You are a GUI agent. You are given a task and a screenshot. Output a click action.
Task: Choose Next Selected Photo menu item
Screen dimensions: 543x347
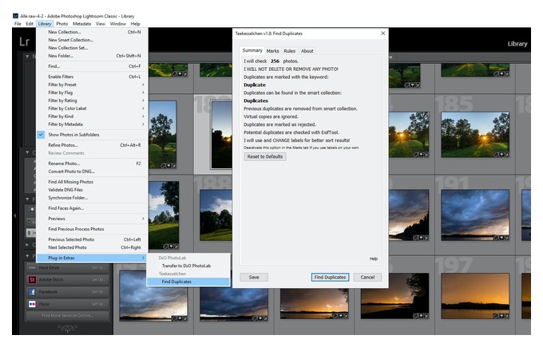click(x=92, y=247)
